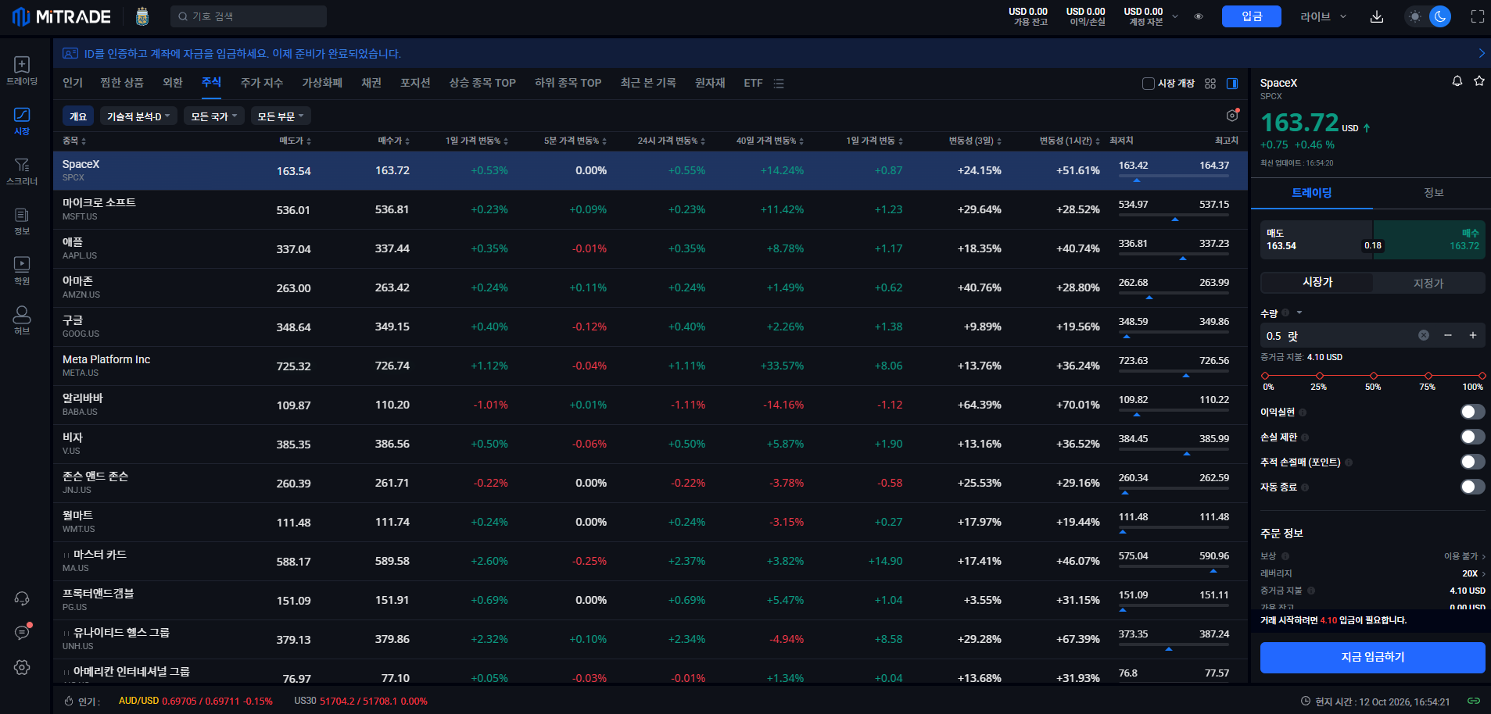Viewport: 1491px width, 714px height.
Task: Enable the auto close switch
Action: click(1473, 487)
